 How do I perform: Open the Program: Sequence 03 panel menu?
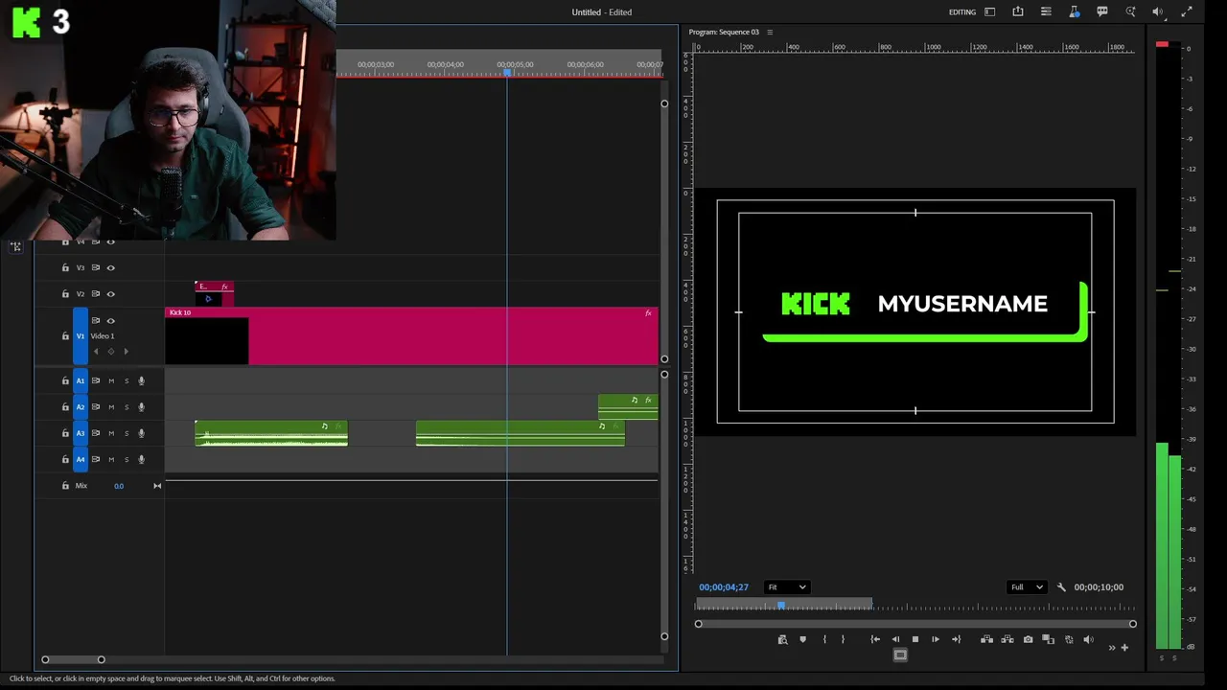point(770,33)
